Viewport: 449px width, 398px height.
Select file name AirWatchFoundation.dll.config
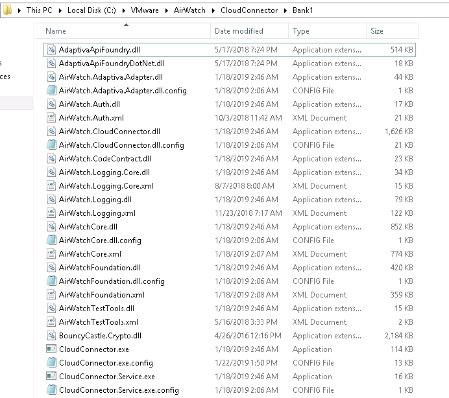tap(112, 281)
